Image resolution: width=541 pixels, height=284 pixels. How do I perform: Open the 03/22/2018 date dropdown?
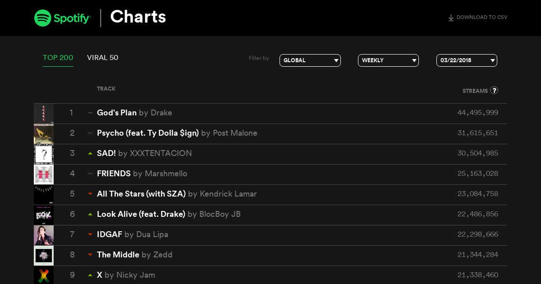pyautogui.click(x=467, y=60)
